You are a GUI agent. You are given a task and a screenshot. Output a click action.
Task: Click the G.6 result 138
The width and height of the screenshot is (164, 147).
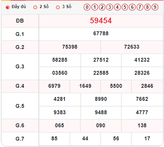coord(142,125)
